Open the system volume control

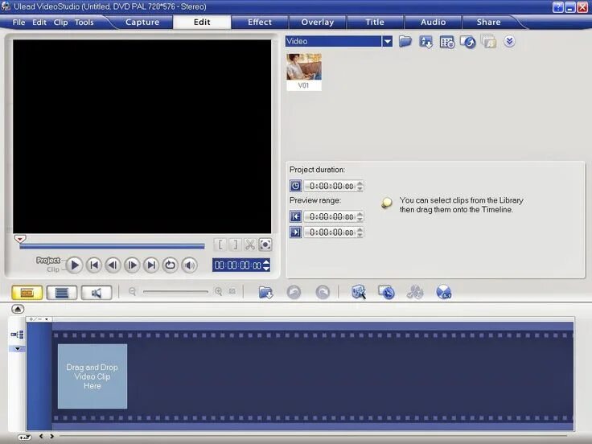click(190, 265)
